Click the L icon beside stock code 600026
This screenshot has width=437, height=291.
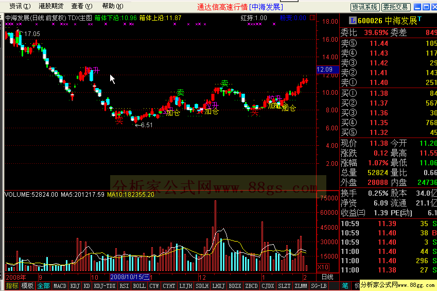coord(353,21)
